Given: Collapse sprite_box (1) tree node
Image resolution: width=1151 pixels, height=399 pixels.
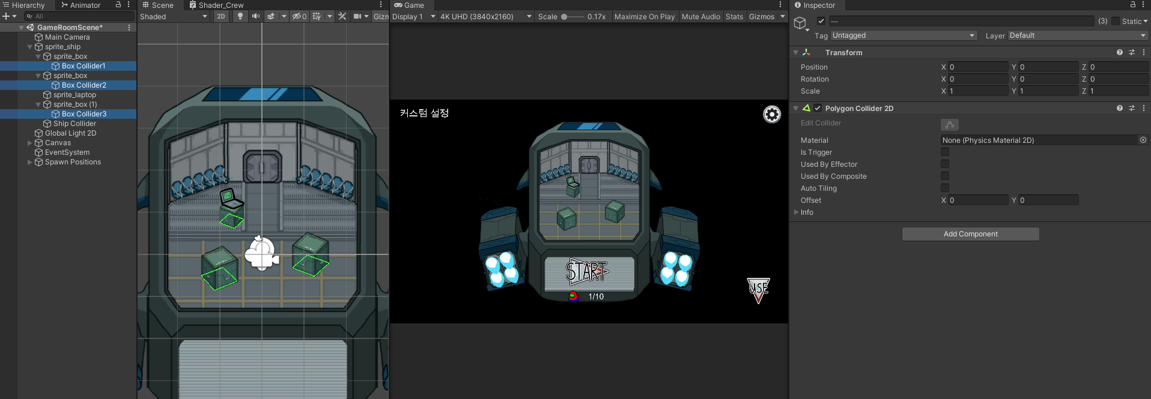Looking at the screenshot, I should (38, 104).
